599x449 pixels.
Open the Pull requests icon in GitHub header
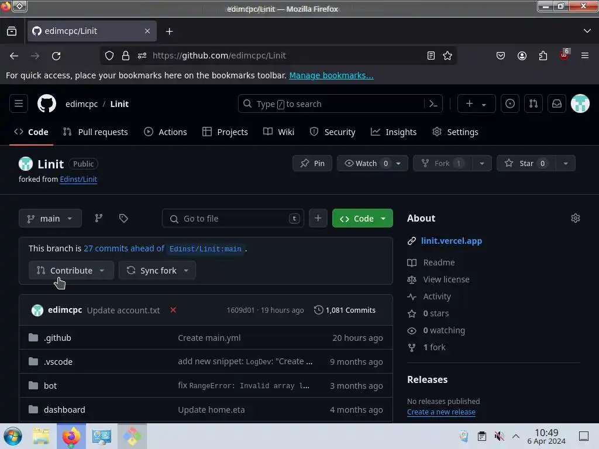[533, 103]
